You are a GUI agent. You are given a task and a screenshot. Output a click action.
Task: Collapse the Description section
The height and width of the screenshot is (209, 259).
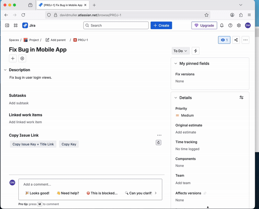tap(5, 70)
